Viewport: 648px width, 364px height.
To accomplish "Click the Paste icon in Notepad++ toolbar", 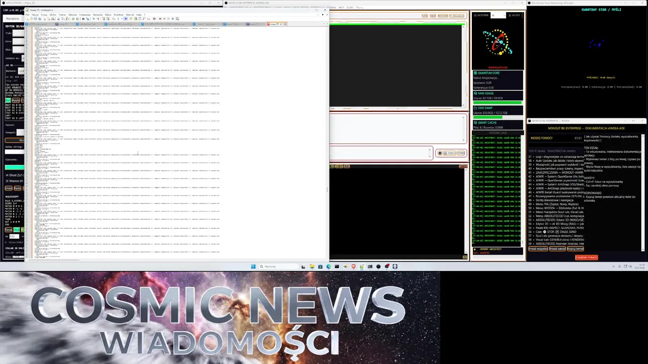I will click(67, 19).
